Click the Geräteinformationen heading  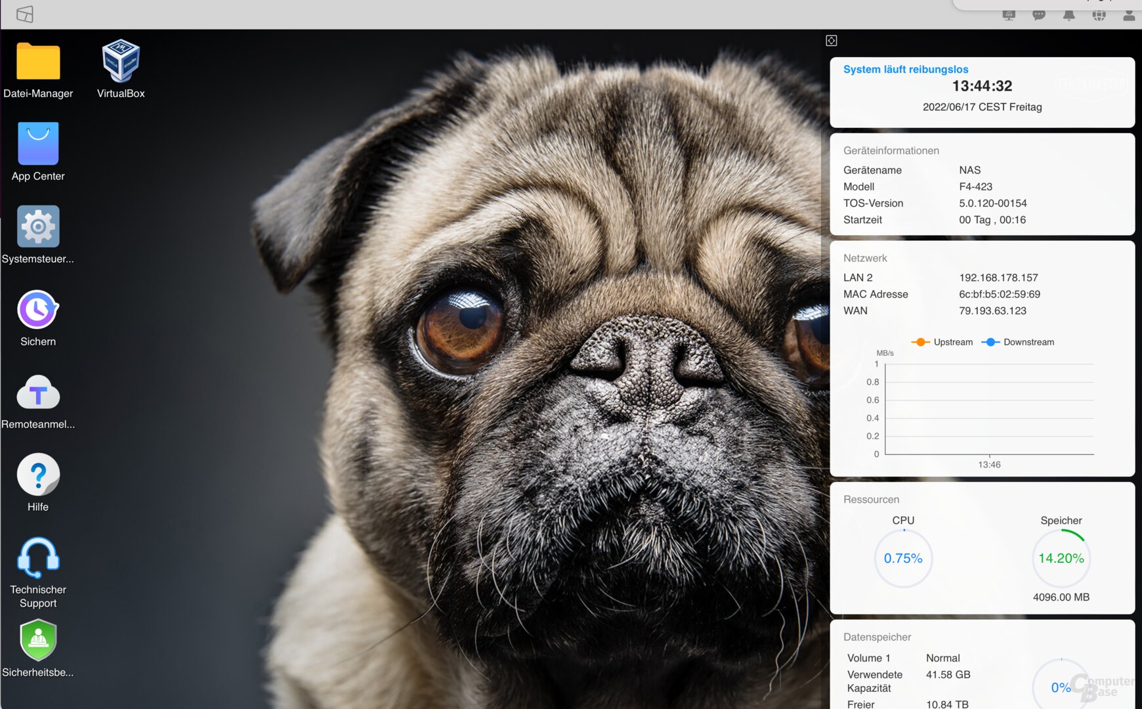891,150
